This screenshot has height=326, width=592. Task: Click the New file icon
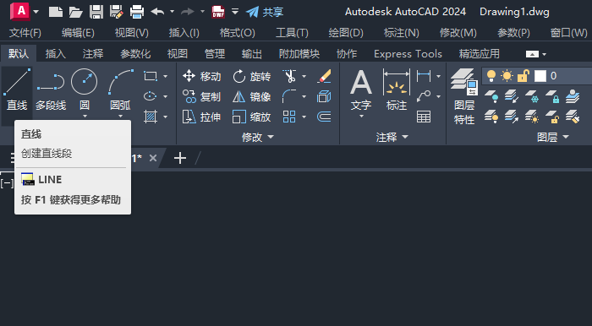[x=56, y=12]
